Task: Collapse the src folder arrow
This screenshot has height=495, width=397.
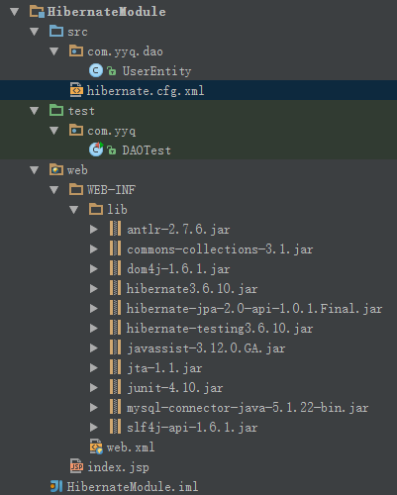Action: point(35,32)
